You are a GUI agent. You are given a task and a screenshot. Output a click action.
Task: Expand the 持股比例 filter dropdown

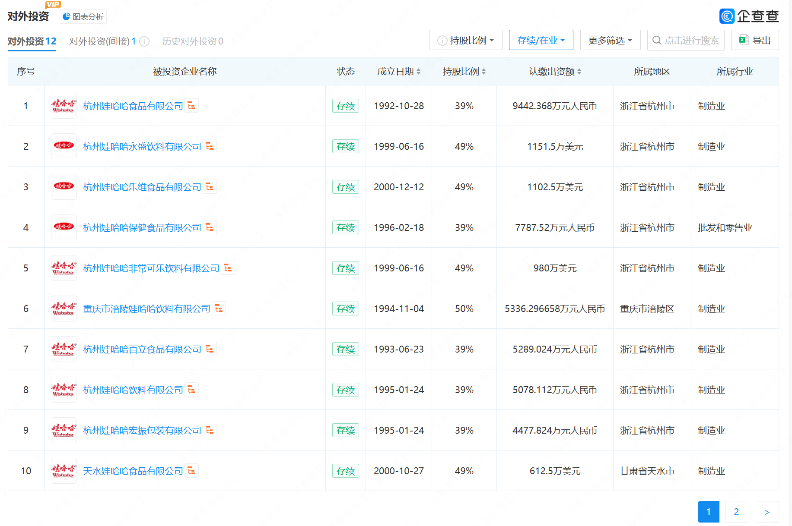[x=465, y=40]
